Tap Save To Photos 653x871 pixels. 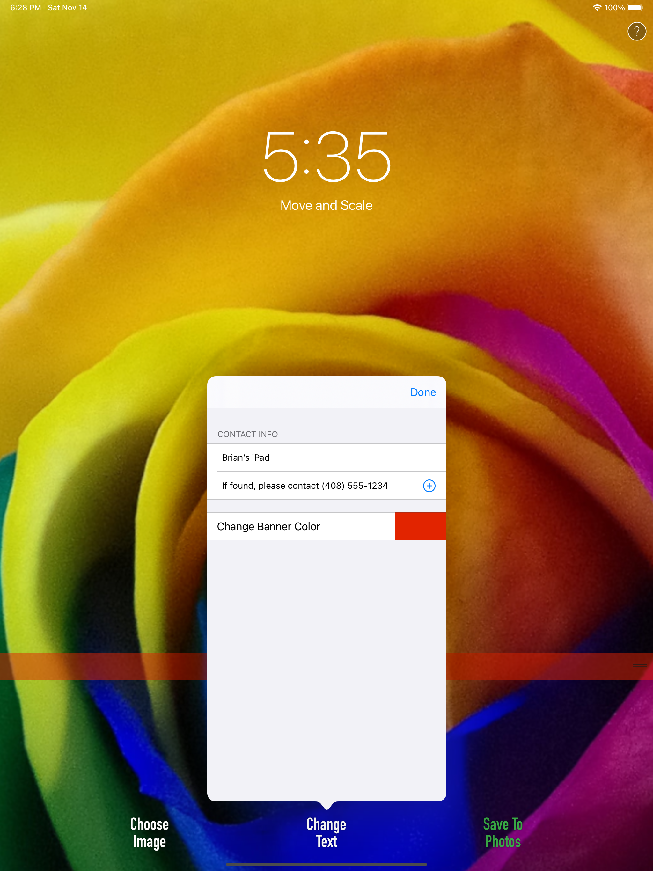click(x=503, y=832)
